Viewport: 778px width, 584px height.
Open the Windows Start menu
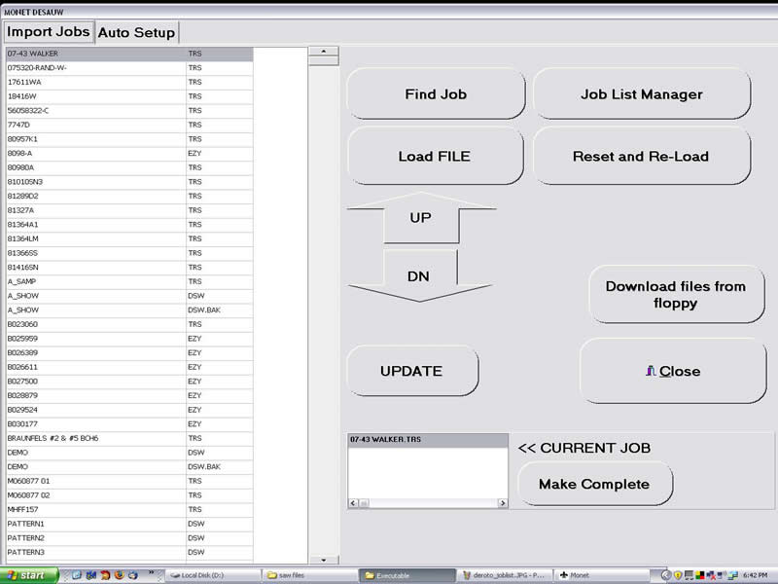click(x=29, y=575)
